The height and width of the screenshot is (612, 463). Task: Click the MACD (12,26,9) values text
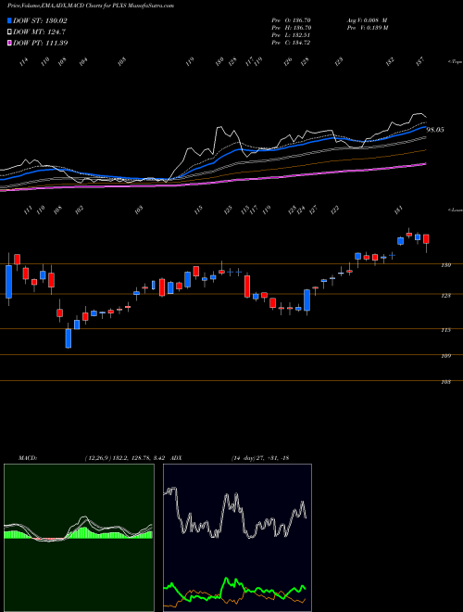(126, 458)
